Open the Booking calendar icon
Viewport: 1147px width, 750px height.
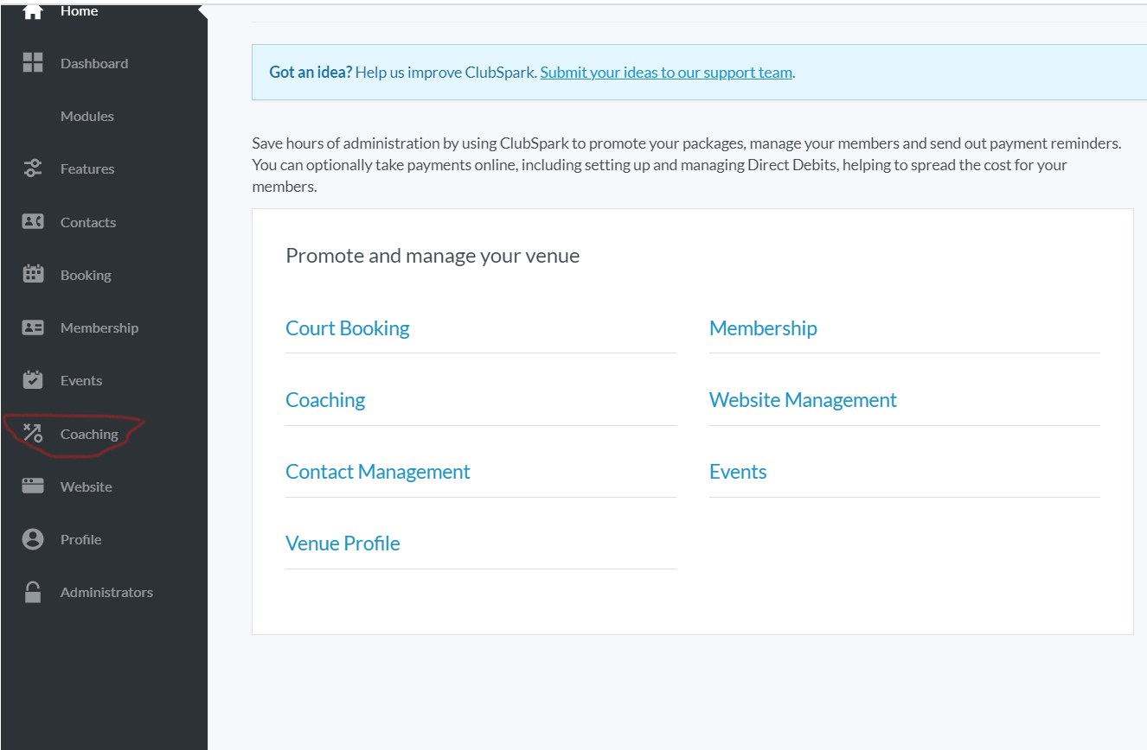(32, 274)
